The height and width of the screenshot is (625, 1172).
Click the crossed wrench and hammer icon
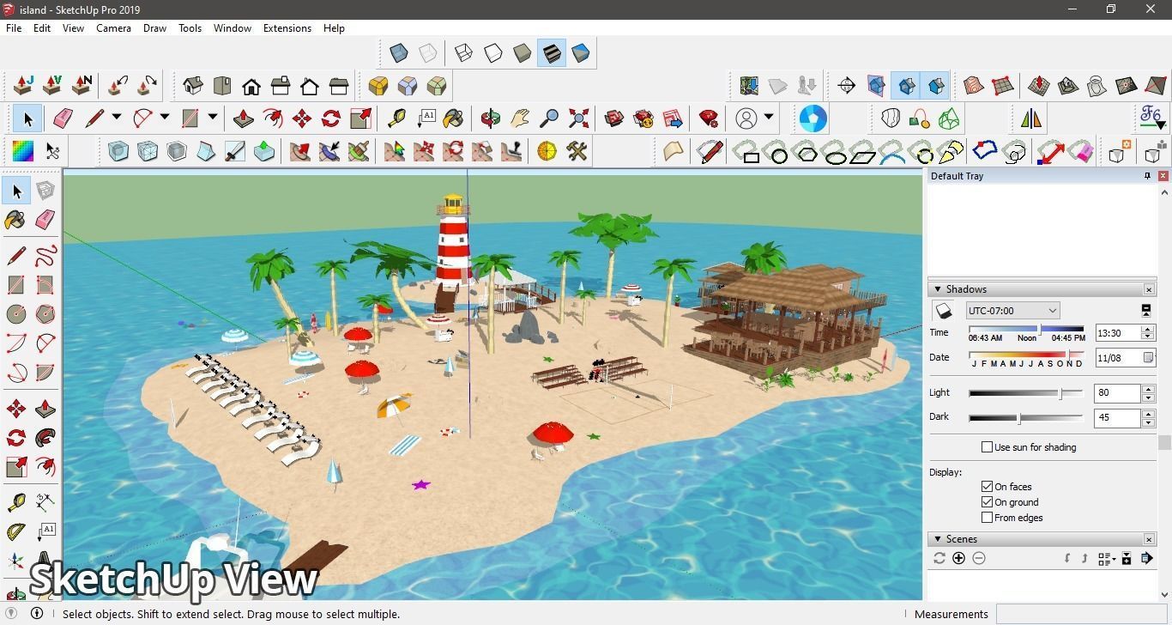577,151
